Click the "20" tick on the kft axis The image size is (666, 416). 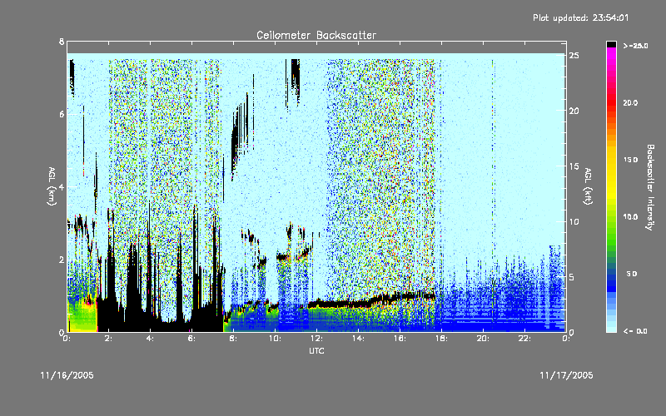[574, 111]
